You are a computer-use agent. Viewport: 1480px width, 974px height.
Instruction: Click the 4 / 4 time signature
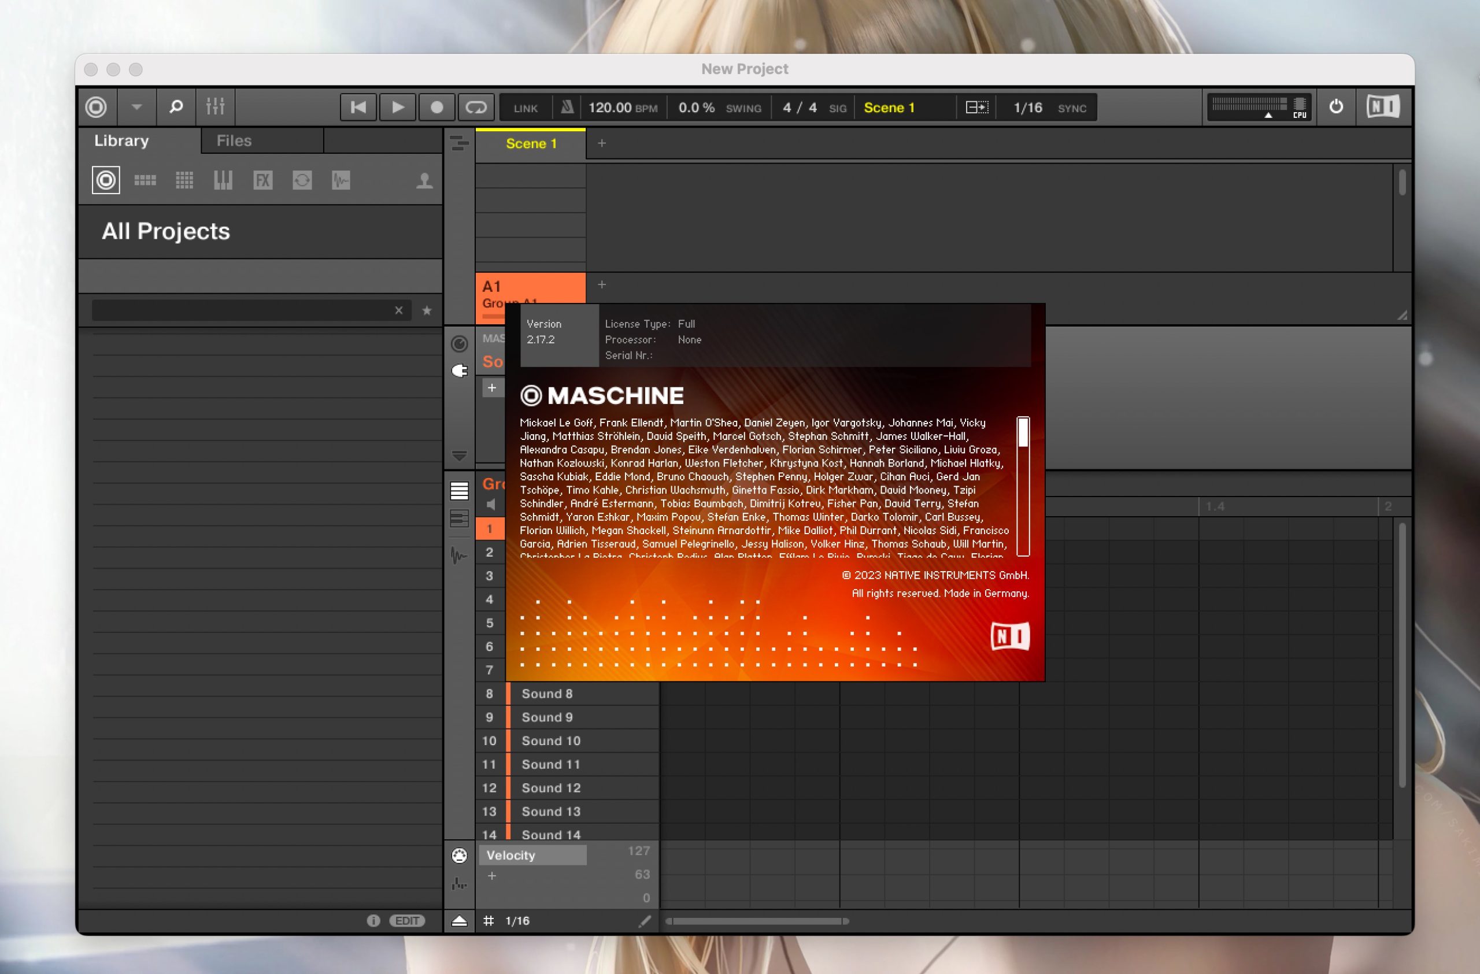[800, 108]
